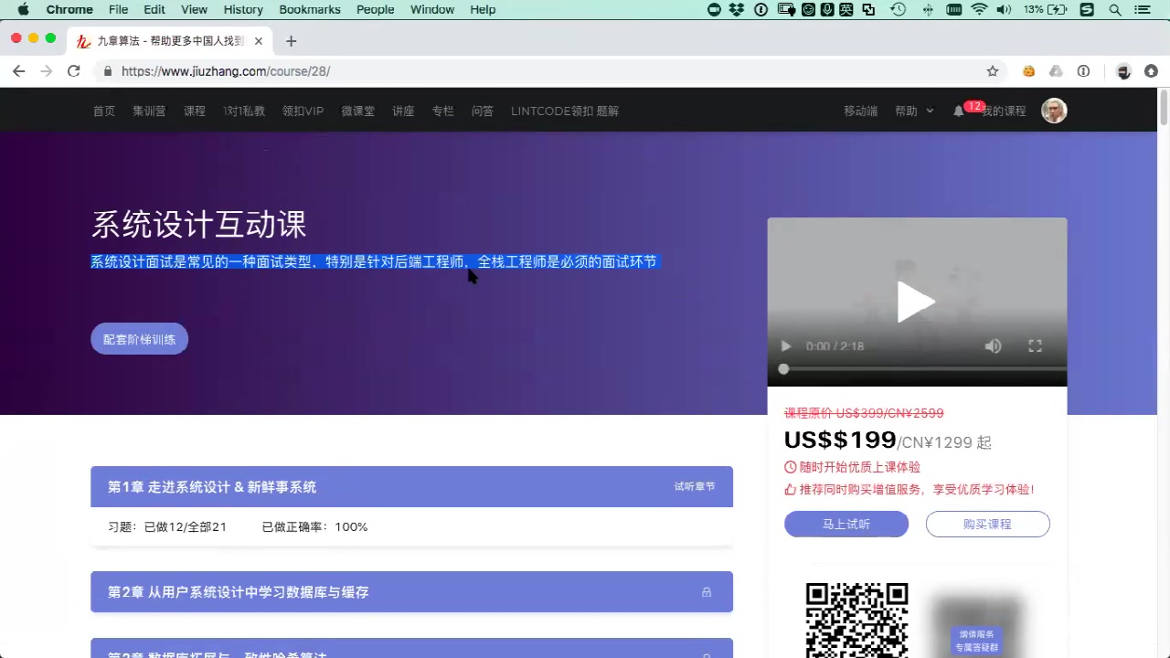Open the 1Password extension icon
This screenshot has width=1170, height=658.
pyautogui.click(x=1083, y=71)
